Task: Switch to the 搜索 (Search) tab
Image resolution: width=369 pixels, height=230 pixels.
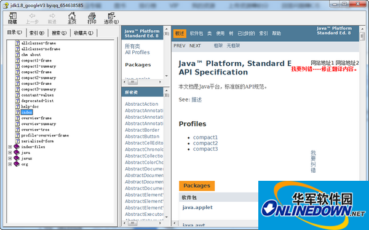Action: point(59,33)
